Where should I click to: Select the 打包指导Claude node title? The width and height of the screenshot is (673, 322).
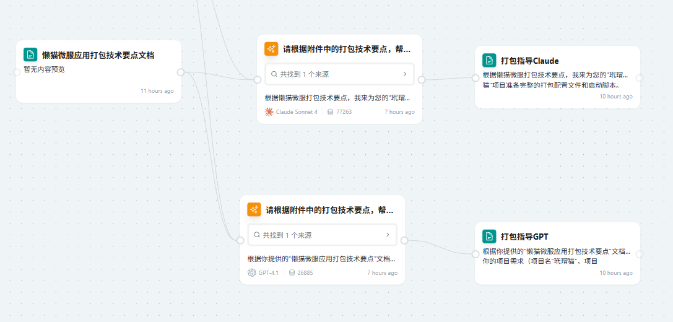529,61
